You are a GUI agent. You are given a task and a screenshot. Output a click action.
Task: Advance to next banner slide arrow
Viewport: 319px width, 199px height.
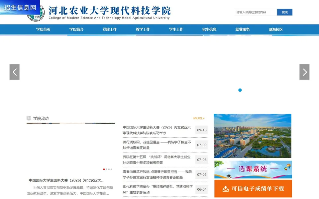[304, 72]
